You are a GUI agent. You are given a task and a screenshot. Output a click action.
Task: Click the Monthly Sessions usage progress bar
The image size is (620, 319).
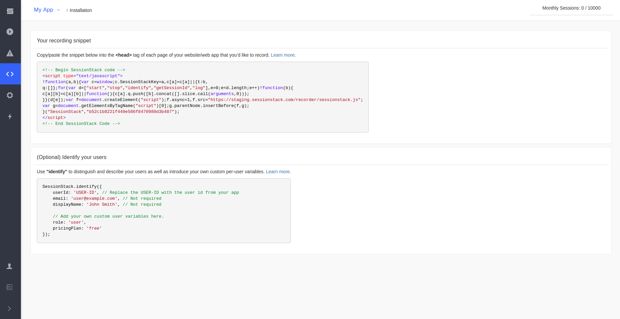point(571,15)
